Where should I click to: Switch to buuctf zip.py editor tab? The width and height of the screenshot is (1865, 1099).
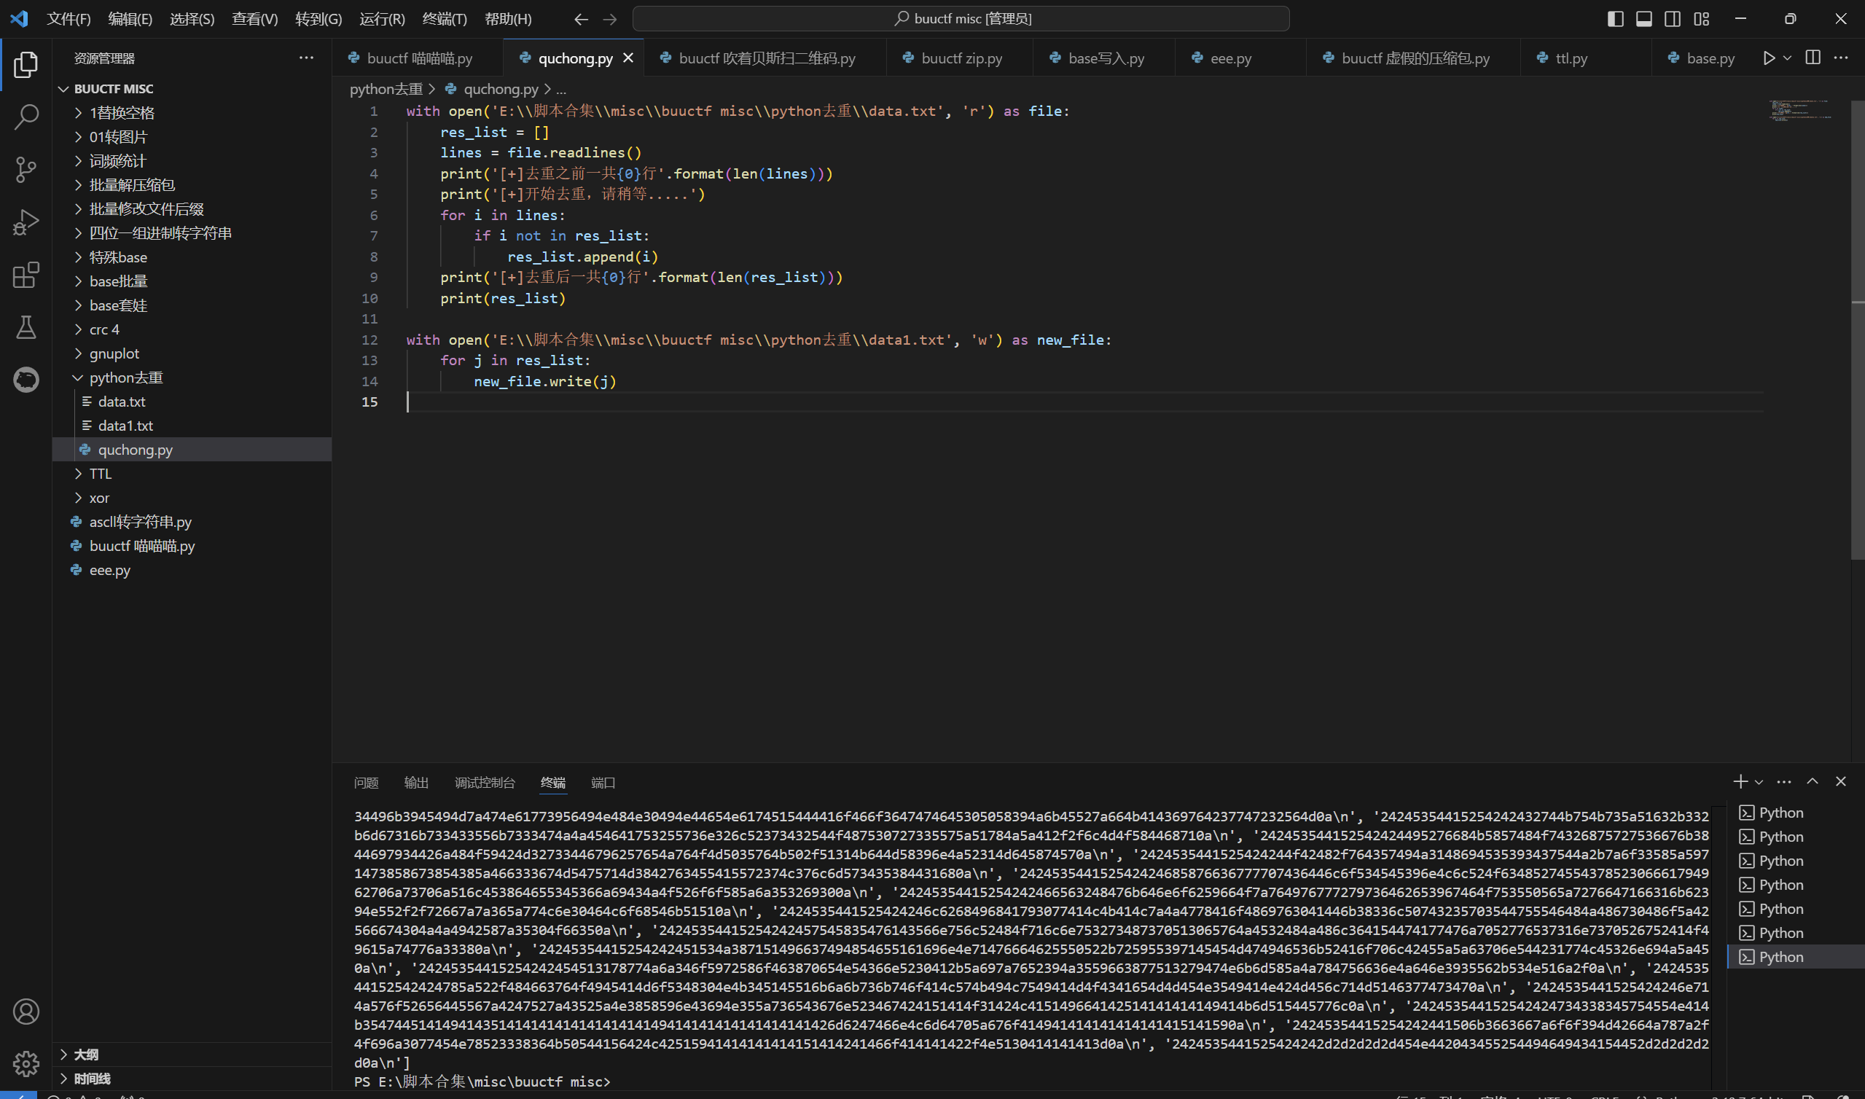961,58
